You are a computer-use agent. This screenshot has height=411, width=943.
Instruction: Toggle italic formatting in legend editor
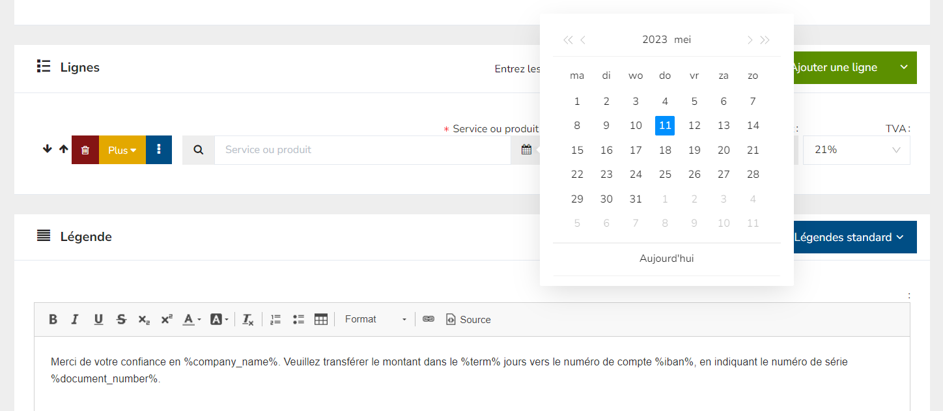[x=75, y=319]
